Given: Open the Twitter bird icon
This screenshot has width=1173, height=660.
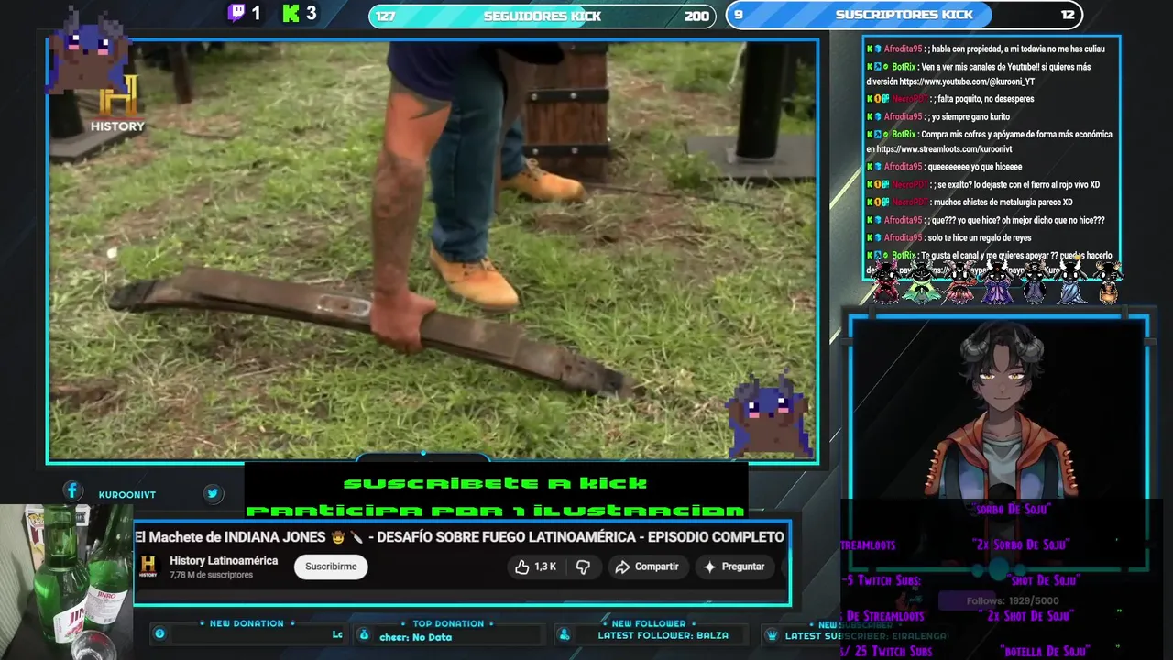Looking at the screenshot, I should point(213,493).
